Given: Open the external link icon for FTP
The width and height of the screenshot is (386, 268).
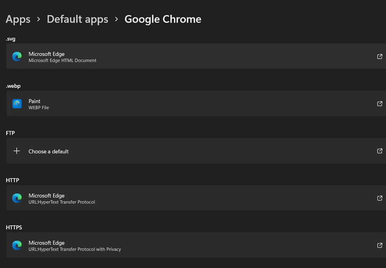Looking at the screenshot, I should click(380, 151).
